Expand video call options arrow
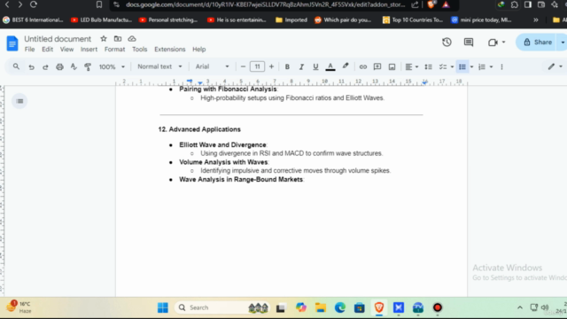This screenshot has width=567, height=319. tap(503, 43)
